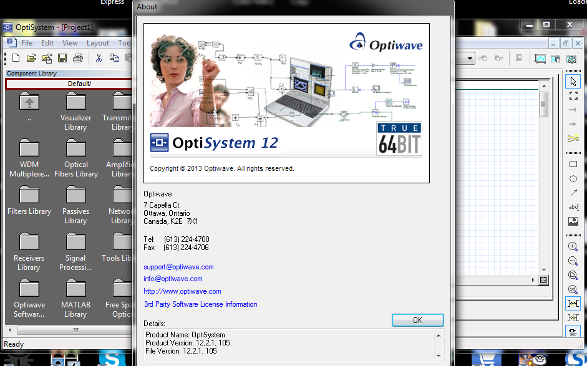Click the up-level folder labeled '..'
Viewport: 587px width, 366px height.
click(x=29, y=107)
